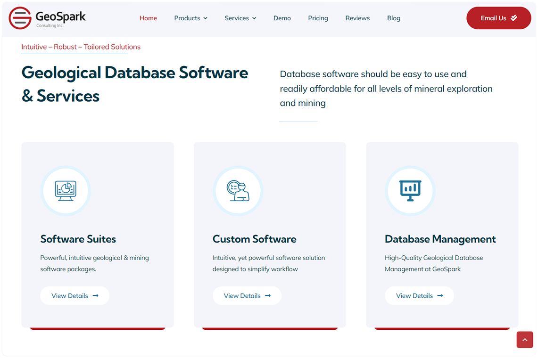Navigate to Reviews

coord(357,18)
